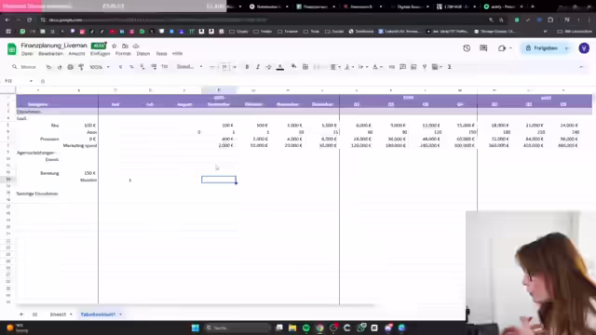Screen dimensions: 596x335
Task: Decrease the font size
Action: [212, 67]
